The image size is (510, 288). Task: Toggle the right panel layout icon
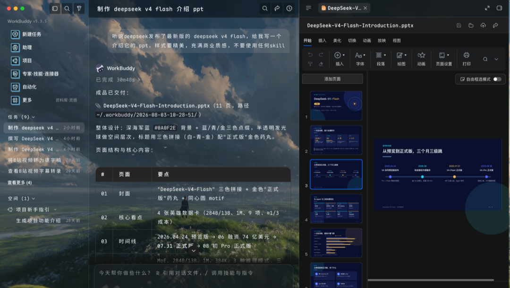coord(499,8)
